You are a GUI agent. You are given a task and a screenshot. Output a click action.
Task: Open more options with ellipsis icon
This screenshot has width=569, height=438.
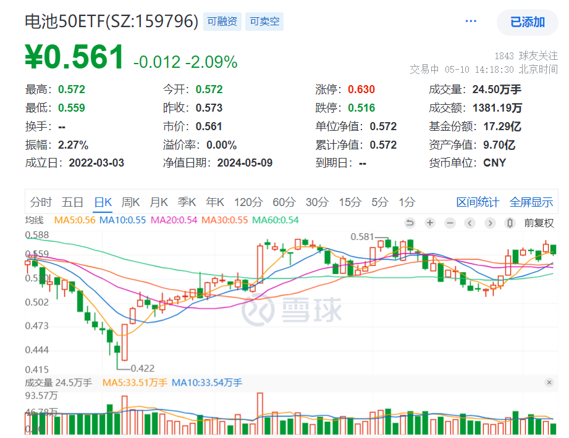tap(471, 20)
